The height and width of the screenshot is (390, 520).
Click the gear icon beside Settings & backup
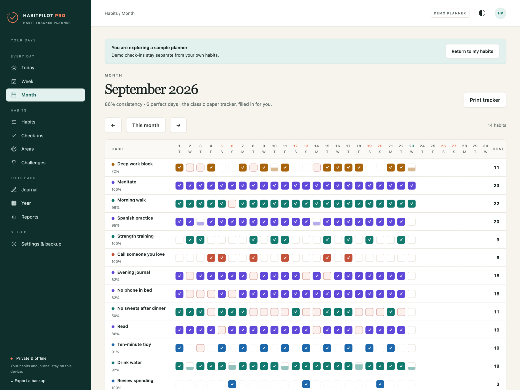pyautogui.click(x=14, y=244)
